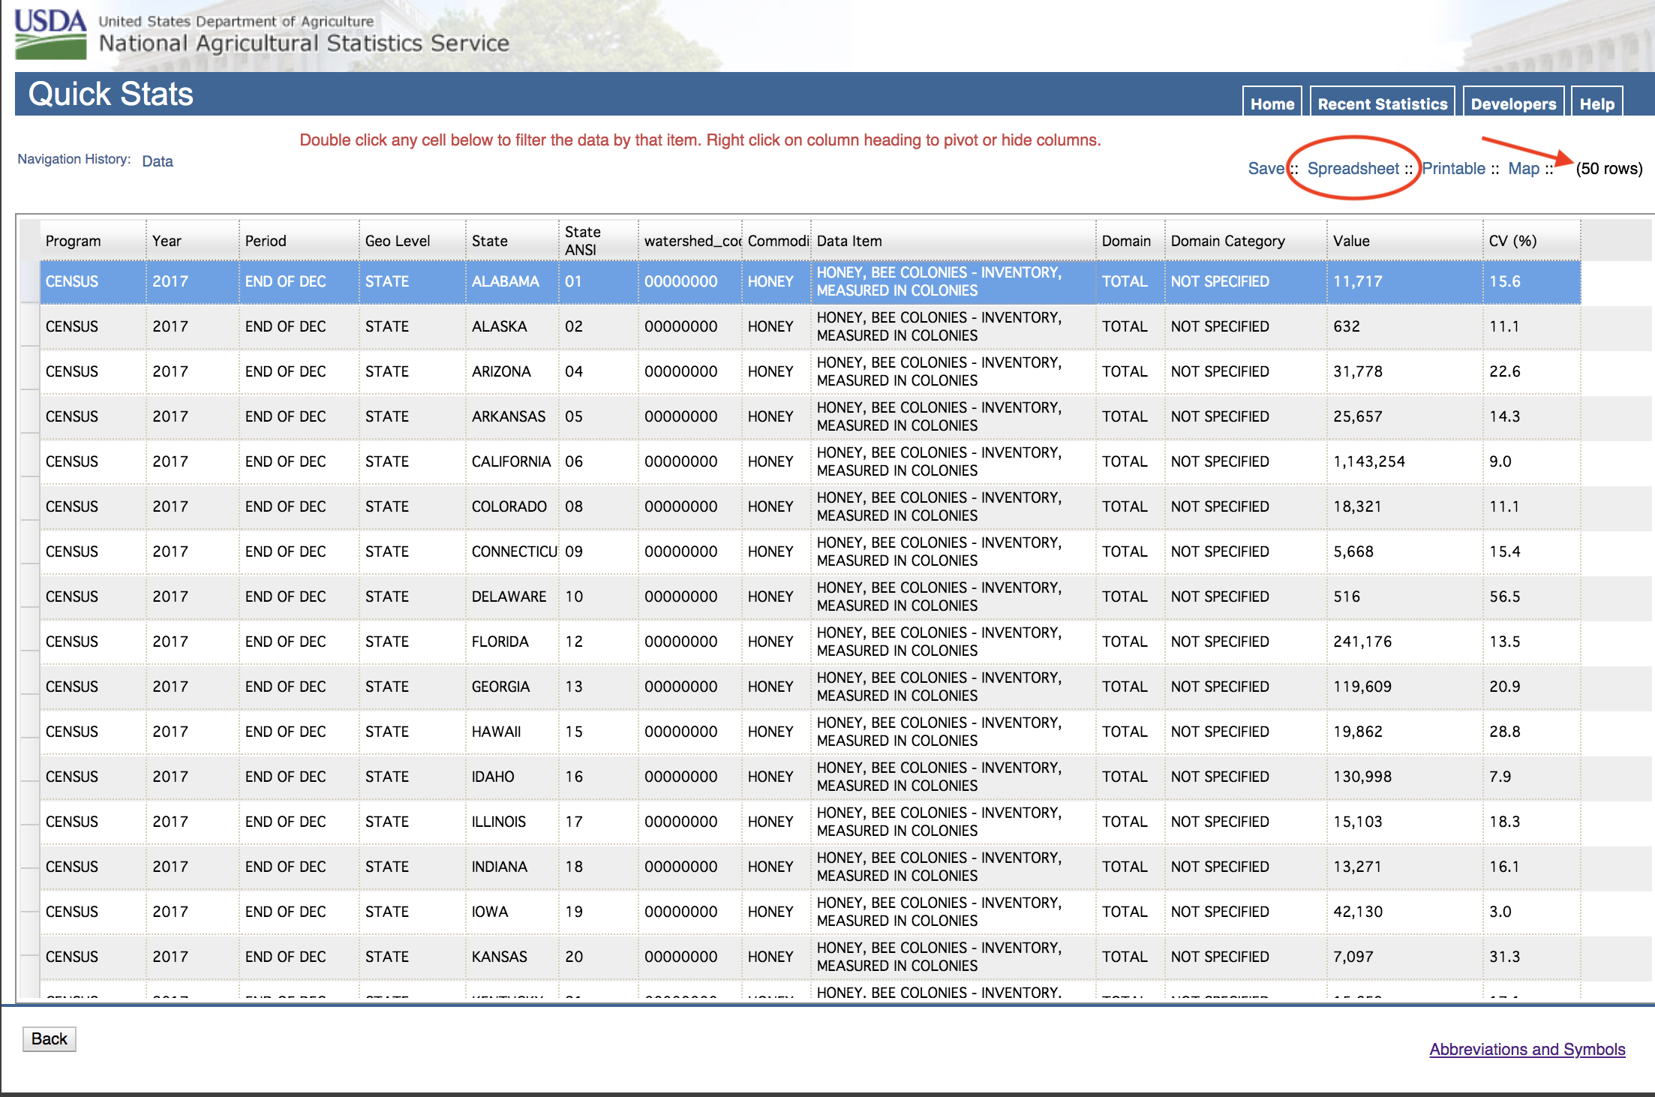Click the CALIFORNIA state cell
The image size is (1655, 1097).
[x=511, y=461]
